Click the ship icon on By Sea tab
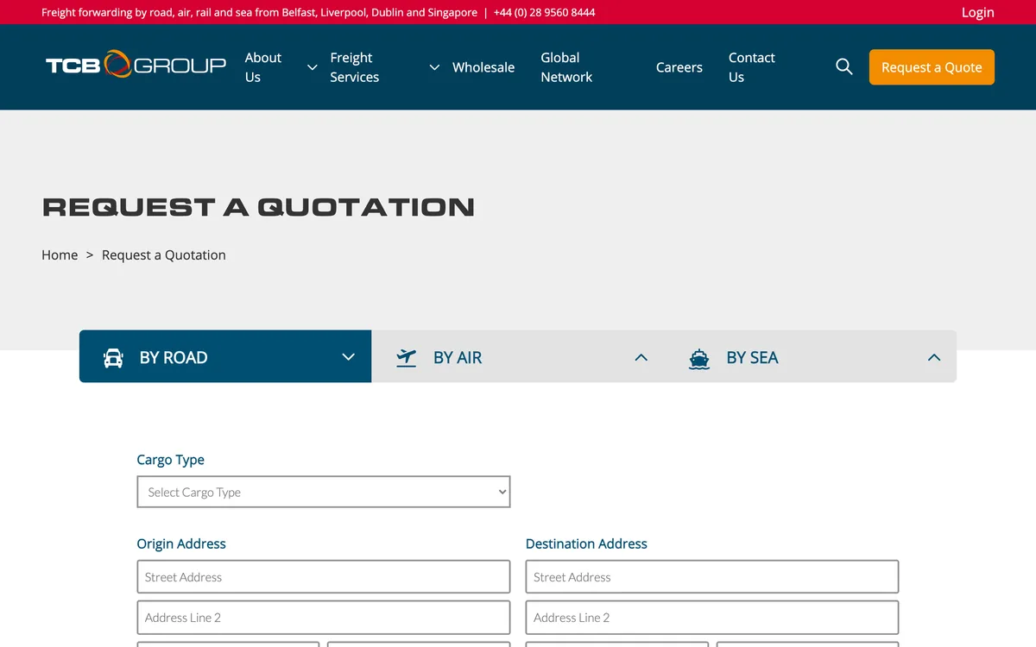This screenshot has width=1036, height=647. point(699,358)
